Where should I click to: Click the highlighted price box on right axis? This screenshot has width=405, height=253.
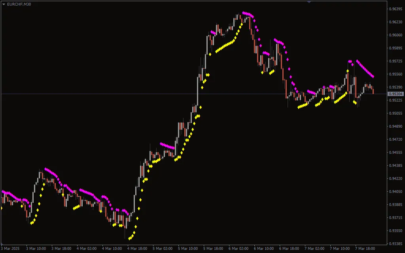395,94
